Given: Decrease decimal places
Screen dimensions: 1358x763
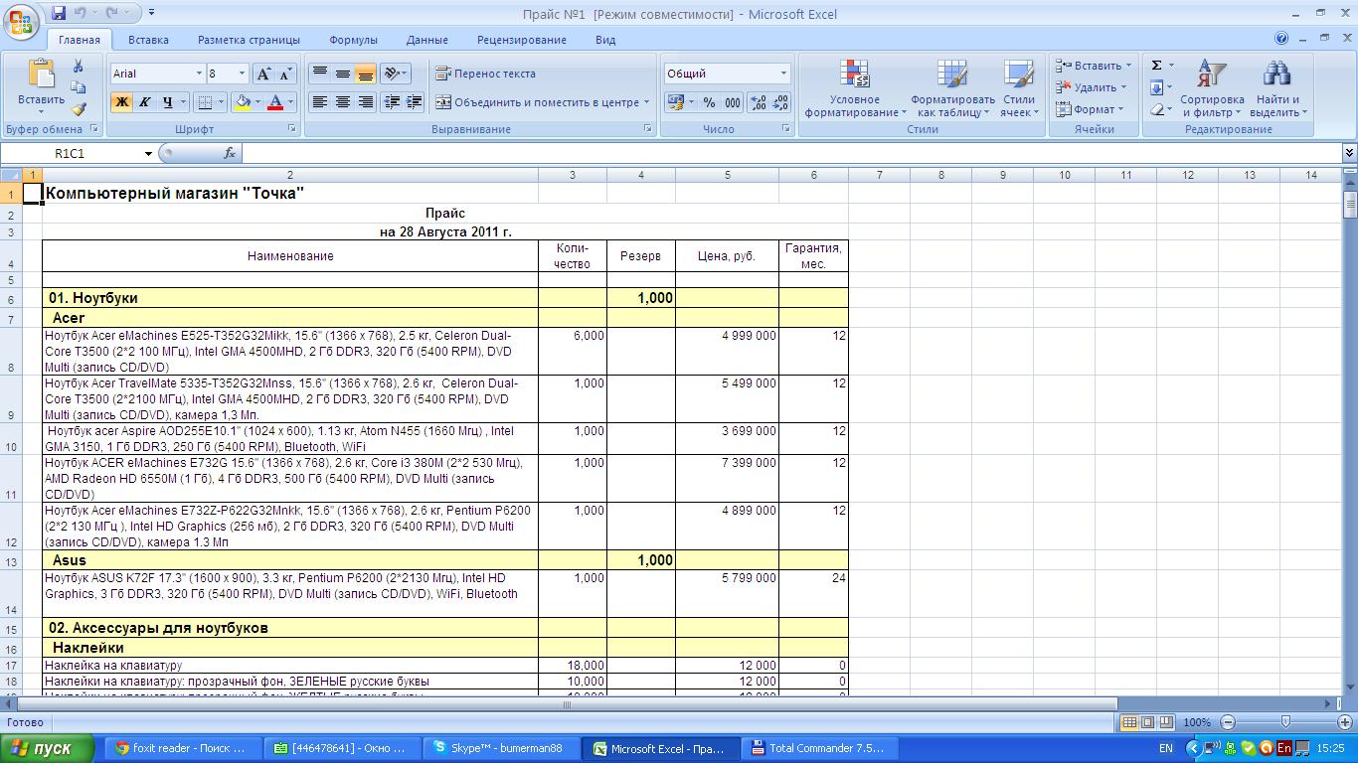Looking at the screenshot, I should point(780,102).
